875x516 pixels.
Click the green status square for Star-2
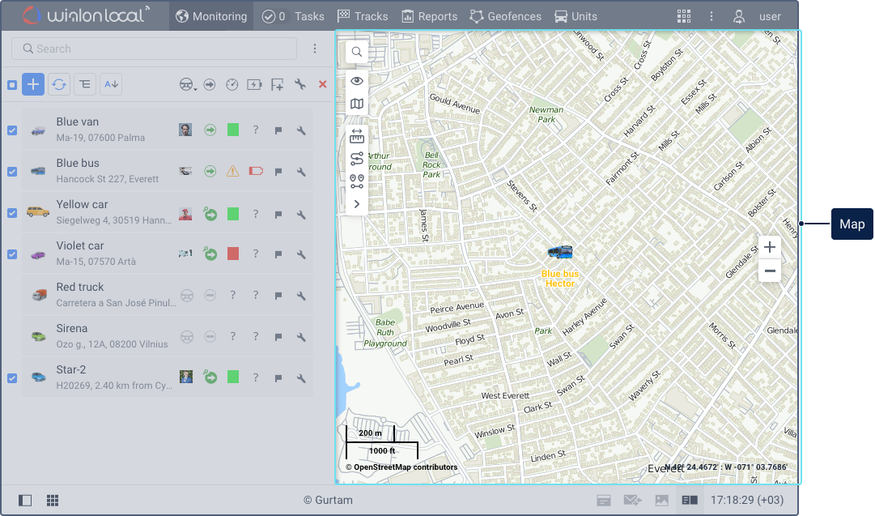233,377
